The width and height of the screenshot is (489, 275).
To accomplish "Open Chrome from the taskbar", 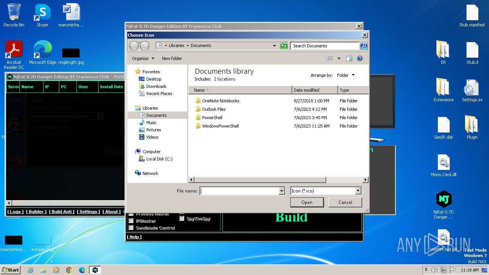I will pyautogui.click(x=69, y=270).
